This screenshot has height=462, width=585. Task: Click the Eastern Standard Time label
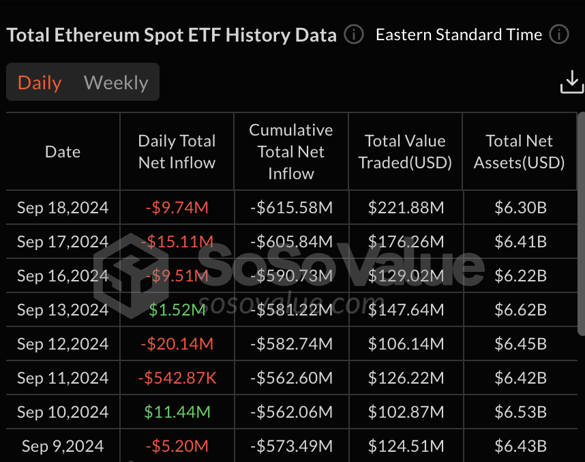point(459,35)
